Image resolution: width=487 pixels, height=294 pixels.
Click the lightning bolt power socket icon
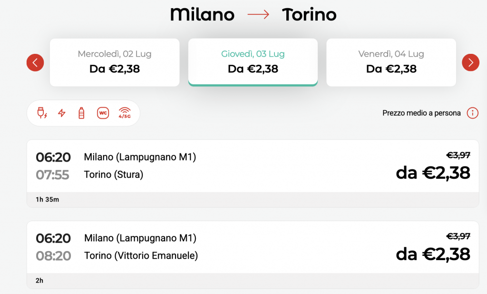(62, 113)
